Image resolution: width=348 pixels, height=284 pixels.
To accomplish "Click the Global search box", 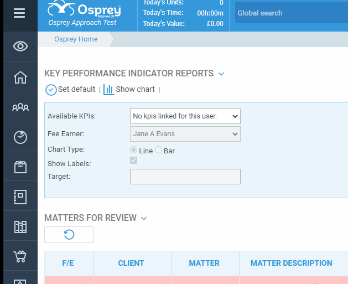I will point(292,13).
